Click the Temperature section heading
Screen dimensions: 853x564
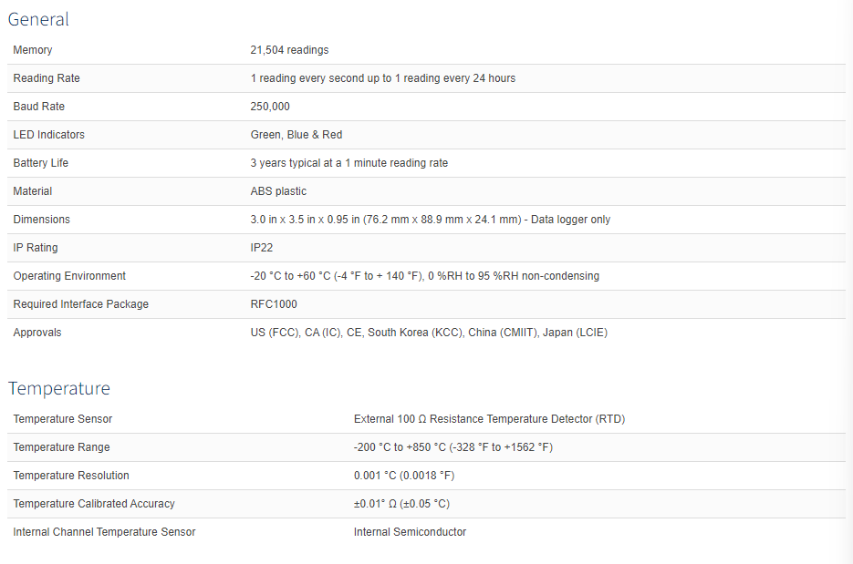point(58,388)
